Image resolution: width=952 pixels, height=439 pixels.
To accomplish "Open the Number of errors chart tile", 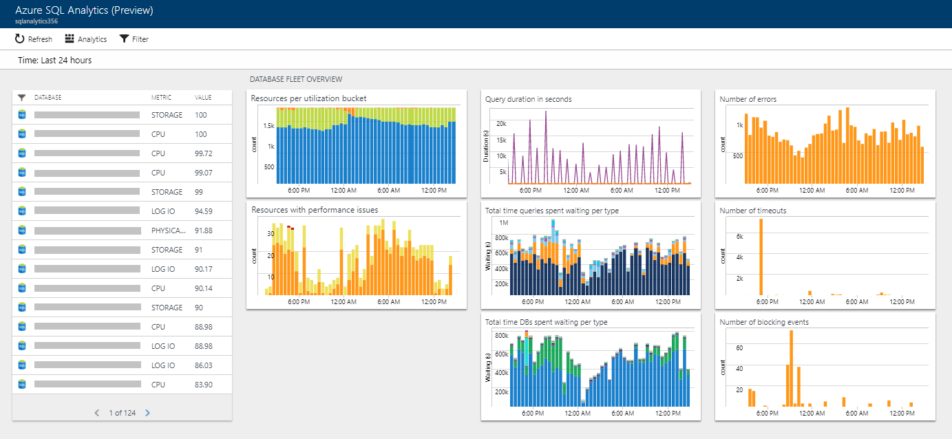I will click(x=825, y=142).
